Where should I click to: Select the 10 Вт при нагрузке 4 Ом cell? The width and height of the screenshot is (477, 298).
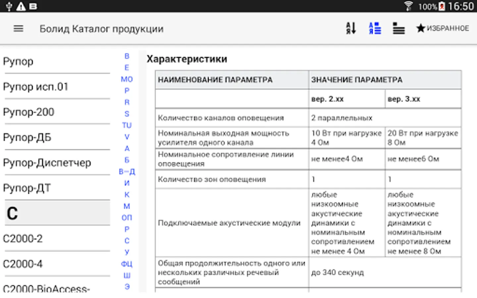[347, 138]
